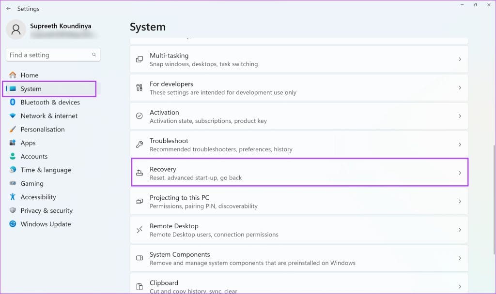Click the back arrow
Image resolution: width=496 pixels, height=294 pixels.
coord(9,8)
